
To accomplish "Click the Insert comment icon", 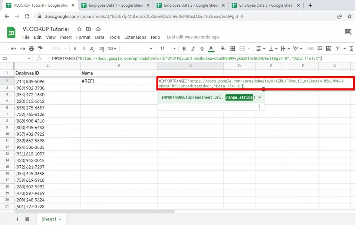I will (319, 49).
